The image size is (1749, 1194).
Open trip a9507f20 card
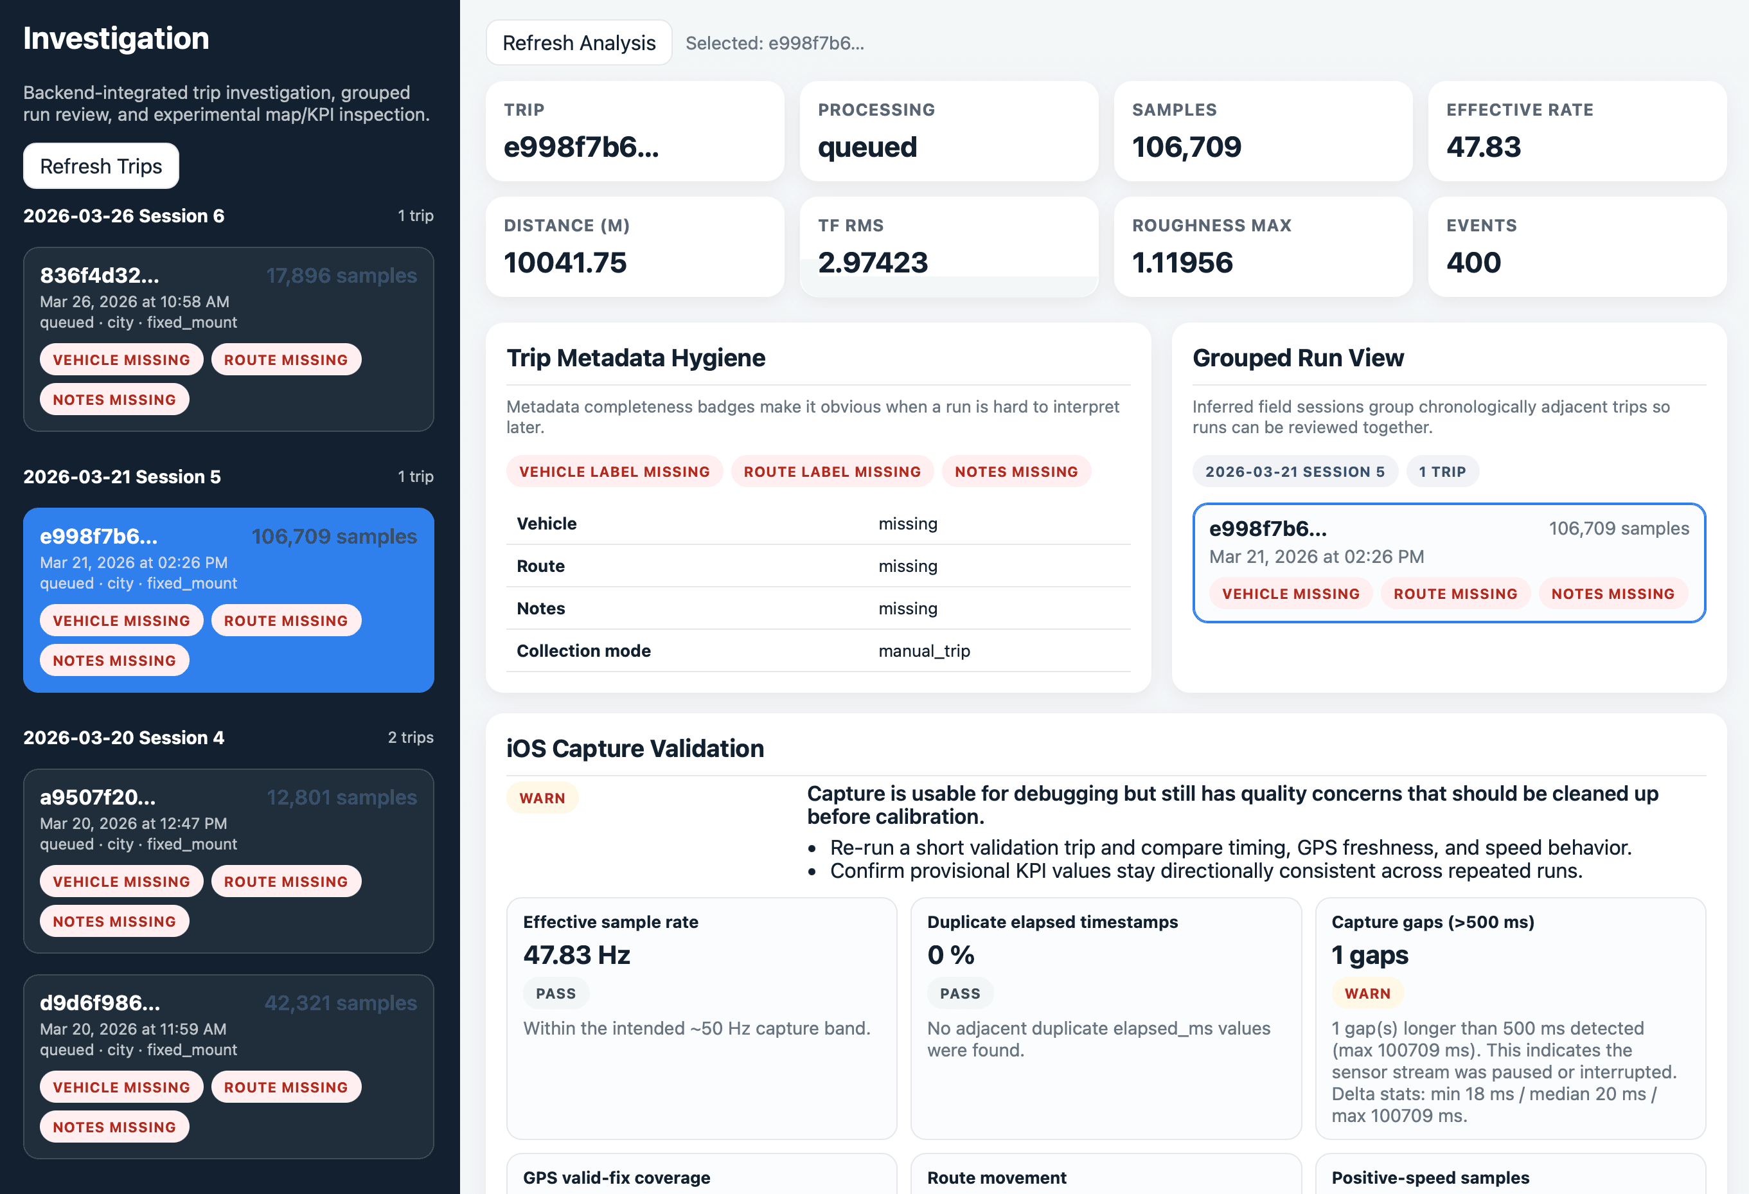click(228, 860)
